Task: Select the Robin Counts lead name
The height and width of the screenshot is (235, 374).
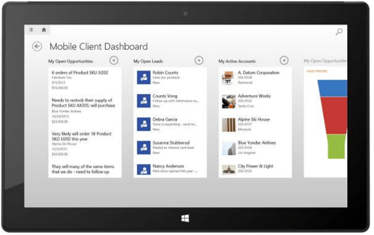Action: [165, 73]
